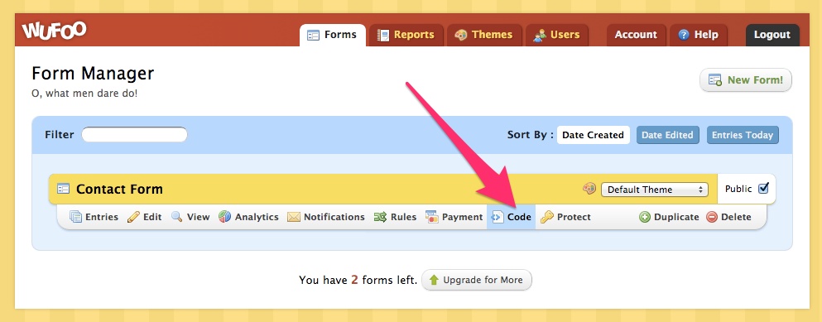The width and height of the screenshot is (822, 322).
Task: Click the New Form! button
Action: coord(746,80)
